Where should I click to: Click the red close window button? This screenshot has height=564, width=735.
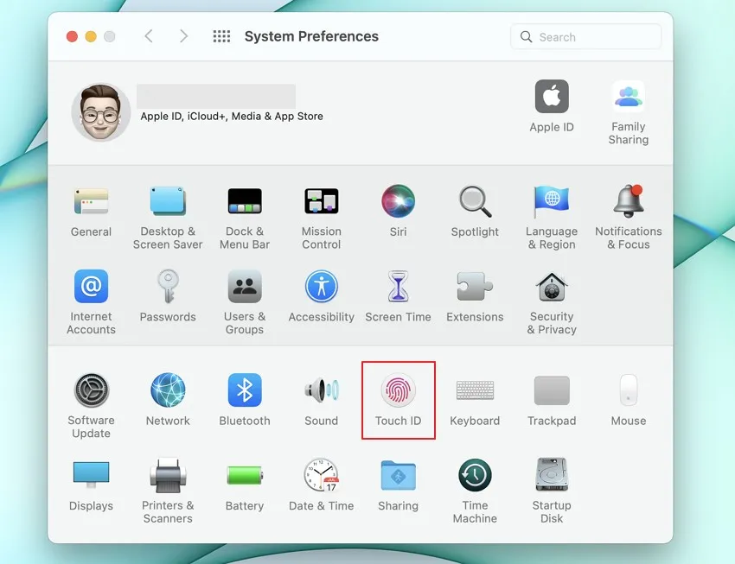(72, 36)
